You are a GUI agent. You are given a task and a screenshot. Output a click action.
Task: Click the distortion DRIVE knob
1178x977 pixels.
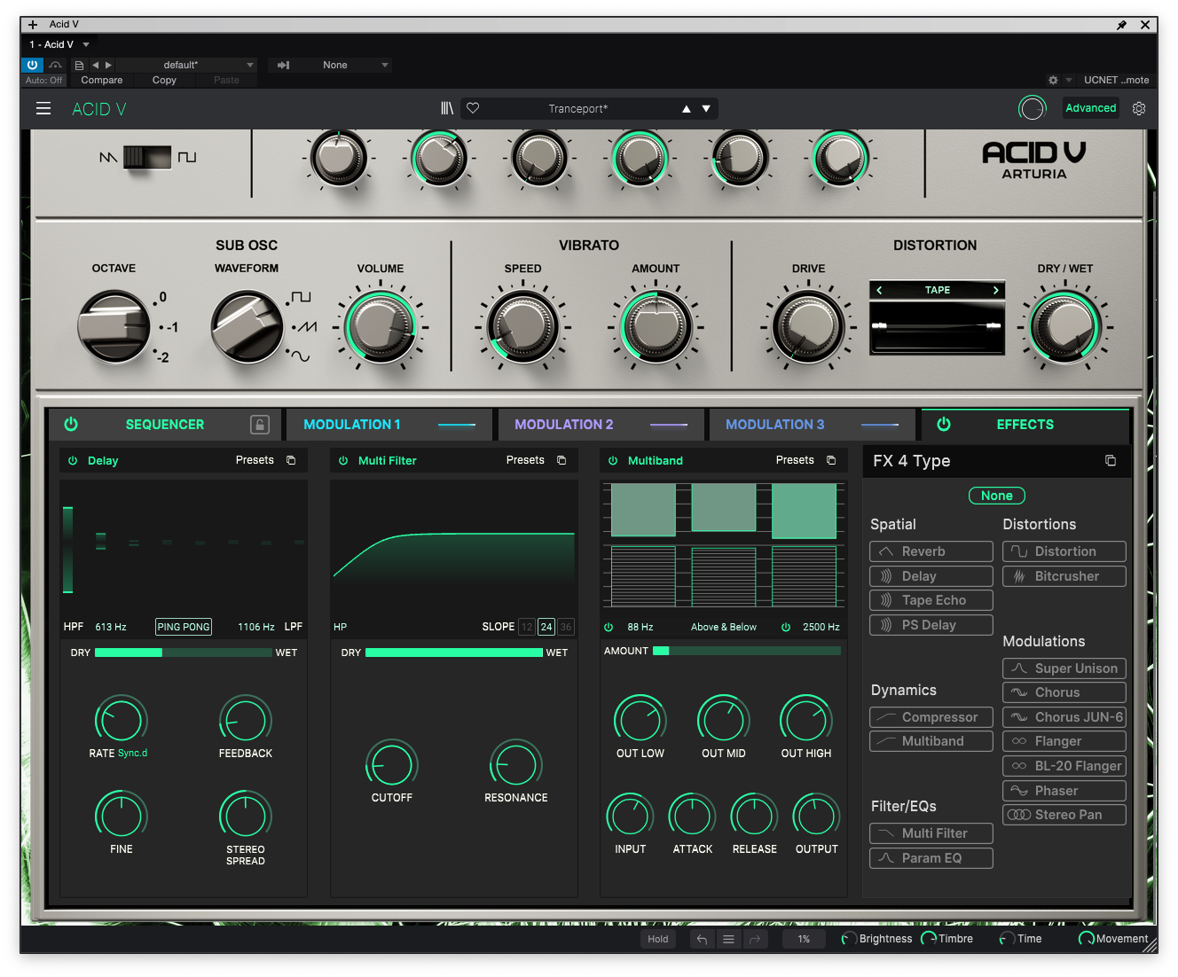coord(808,327)
